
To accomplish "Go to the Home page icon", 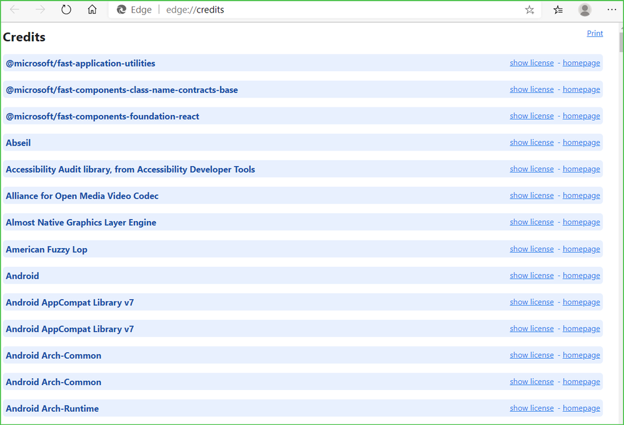I will tap(92, 10).
